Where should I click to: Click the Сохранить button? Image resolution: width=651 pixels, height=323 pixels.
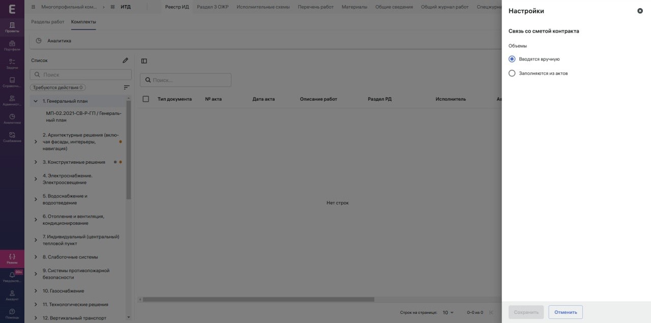click(526, 312)
